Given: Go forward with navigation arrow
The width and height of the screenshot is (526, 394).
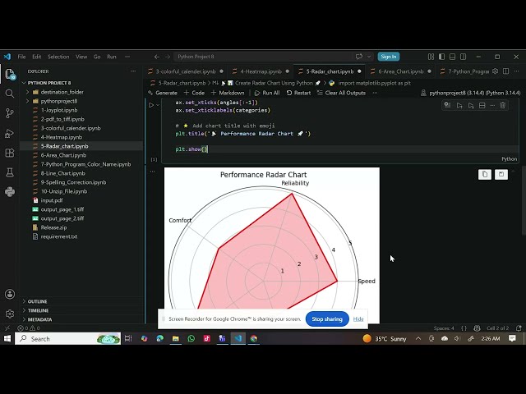Looking at the screenshot, I should 168,57.
